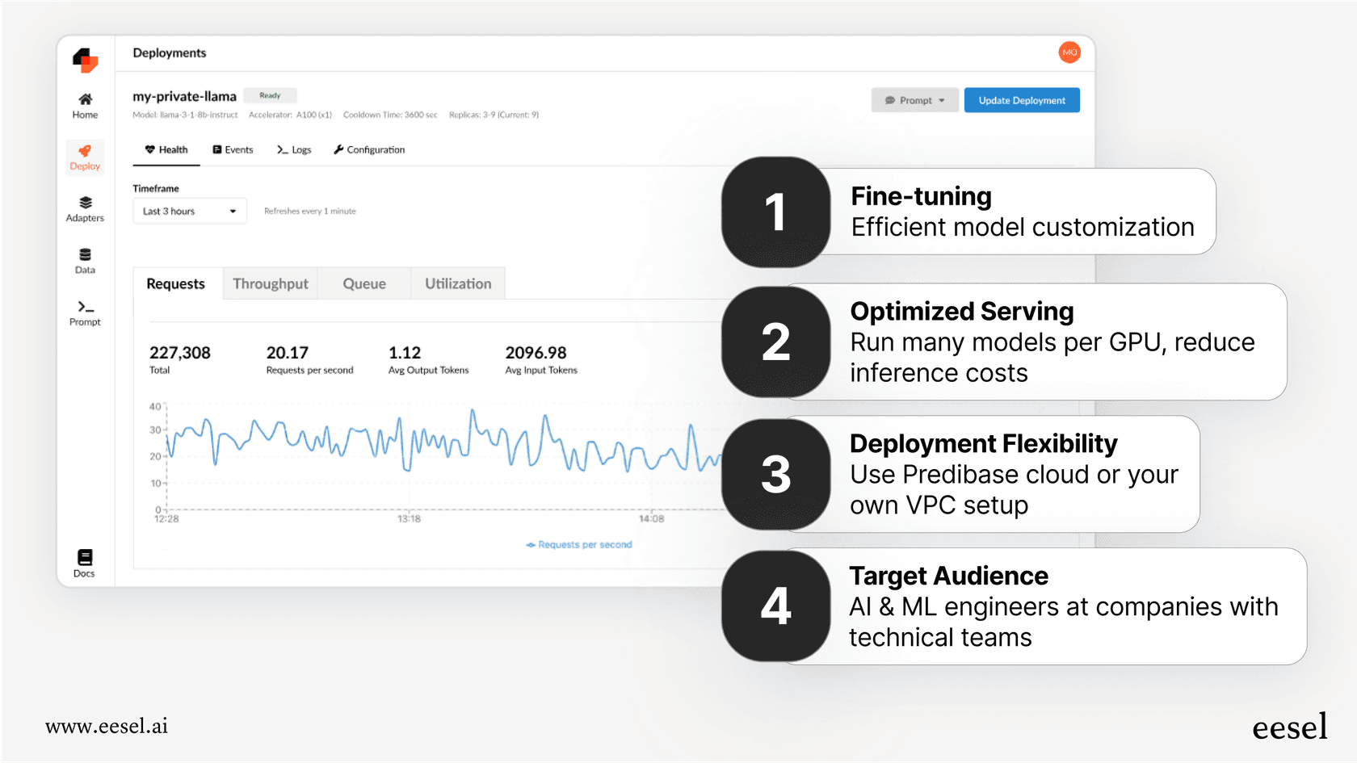Select the Health tab
1357x763 pixels.
click(x=166, y=150)
